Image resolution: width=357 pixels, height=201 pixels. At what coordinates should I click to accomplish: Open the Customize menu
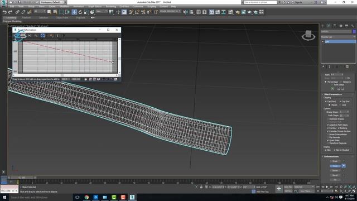[x=138, y=7]
